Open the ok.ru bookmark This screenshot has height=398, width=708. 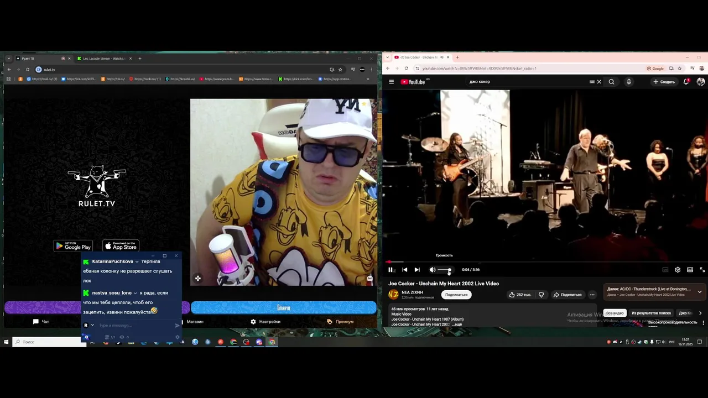point(113,79)
